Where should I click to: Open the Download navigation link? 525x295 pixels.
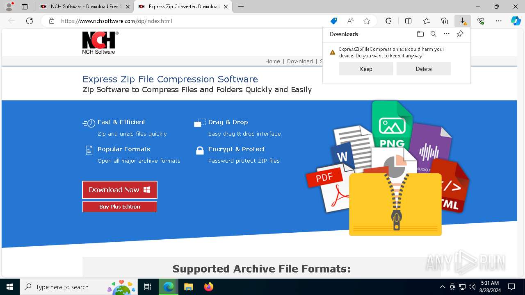pos(300,61)
